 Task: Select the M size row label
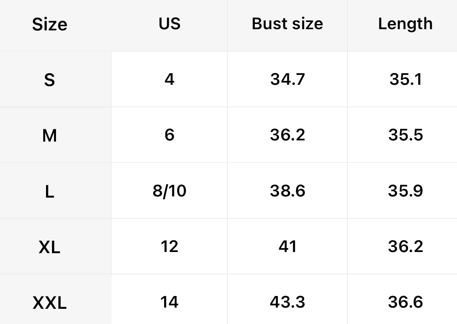(x=50, y=136)
